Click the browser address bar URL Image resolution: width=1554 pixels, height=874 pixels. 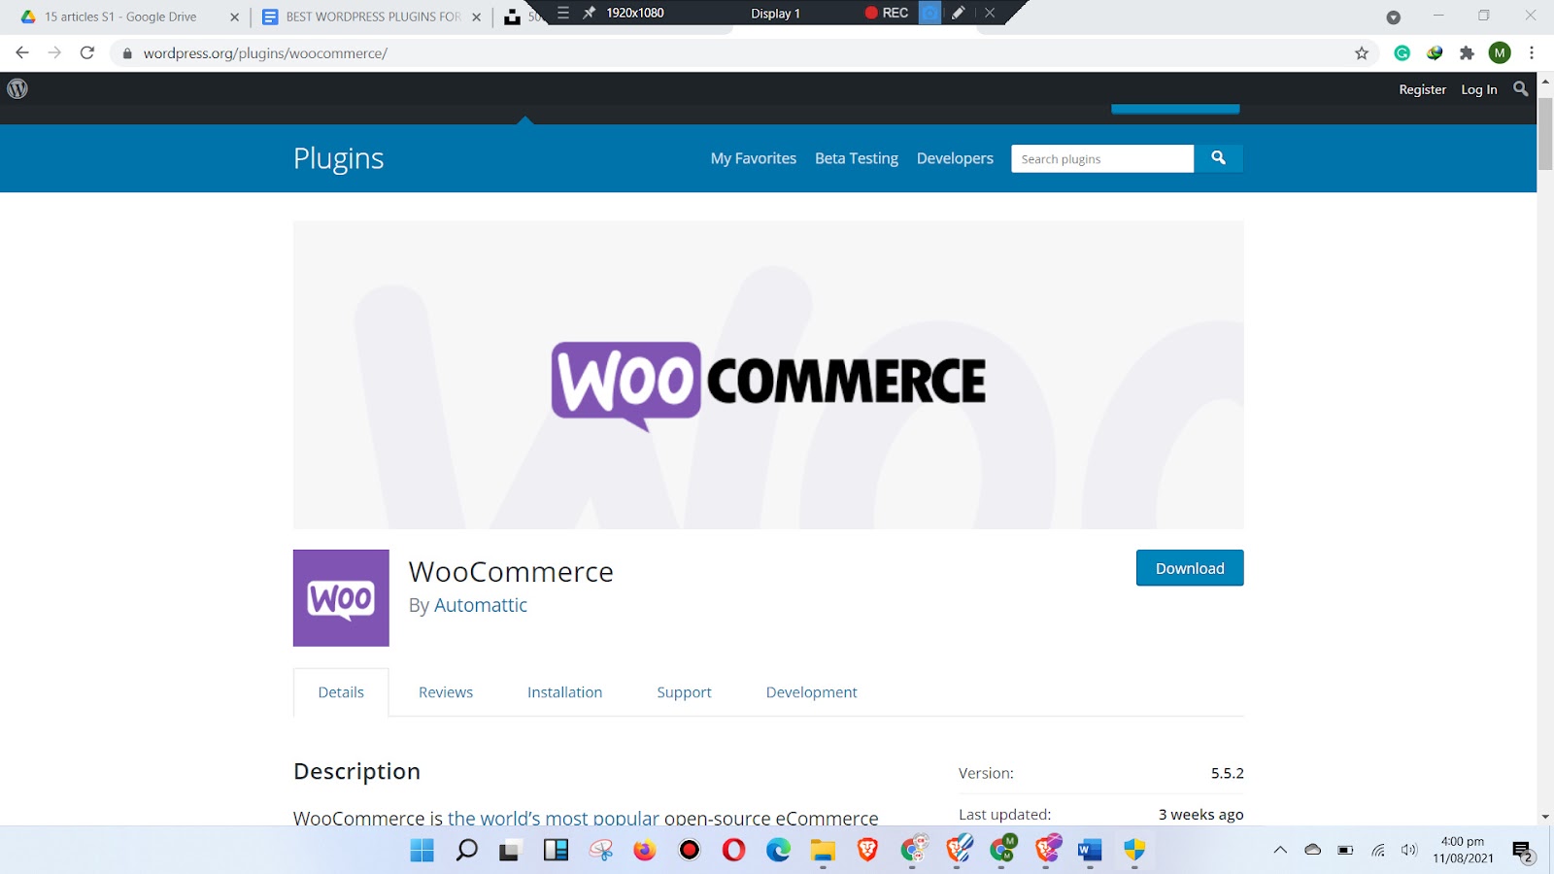tap(265, 53)
